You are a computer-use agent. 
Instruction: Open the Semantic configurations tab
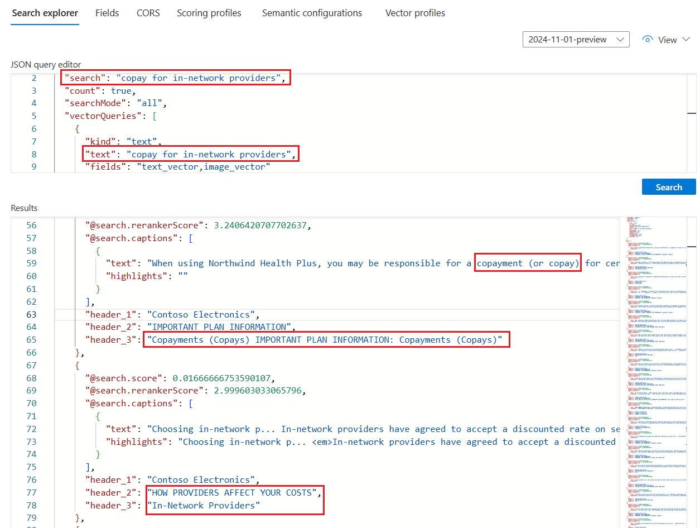[x=312, y=13]
